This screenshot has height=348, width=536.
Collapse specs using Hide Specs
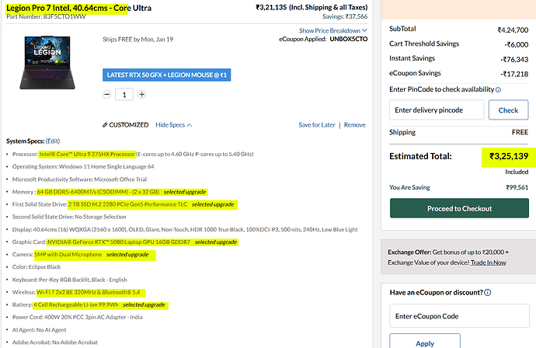[173, 125]
